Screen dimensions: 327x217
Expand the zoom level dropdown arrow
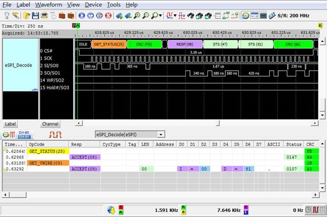[160, 16]
